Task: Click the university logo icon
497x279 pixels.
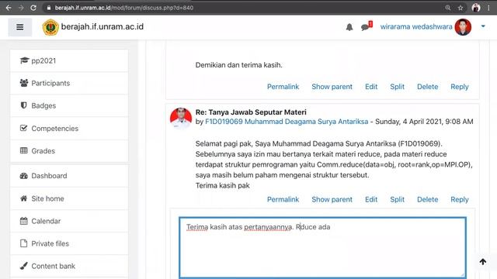Action: [50, 27]
